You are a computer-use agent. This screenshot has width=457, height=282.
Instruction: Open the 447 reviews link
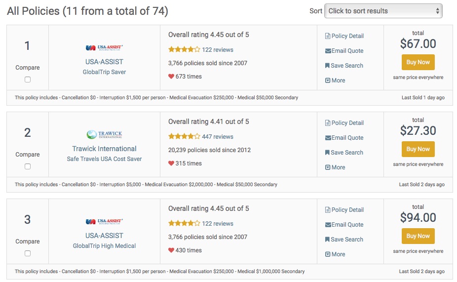(x=218, y=136)
